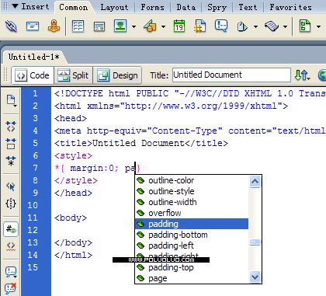Select outline-style from code hints
This screenshot has width=326, height=296.
coord(192,191)
